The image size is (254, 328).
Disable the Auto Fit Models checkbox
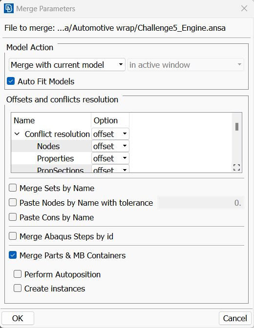coord(11,81)
